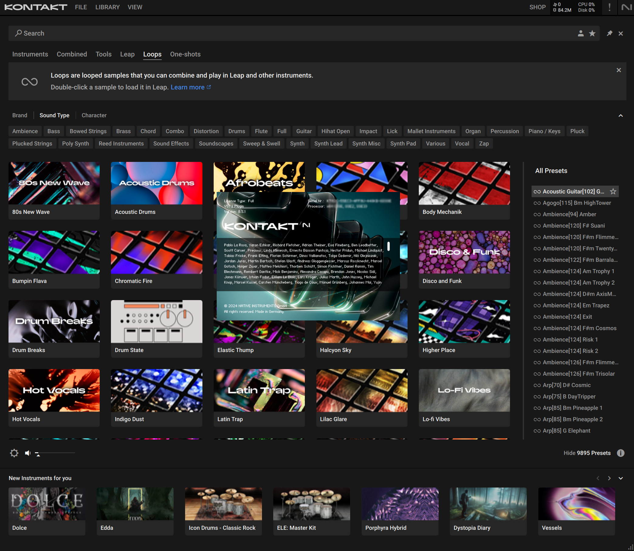Viewport: 634px width, 551px height.
Task: Toggle the Mallet Instruments tag filter
Action: click(431, 131)
